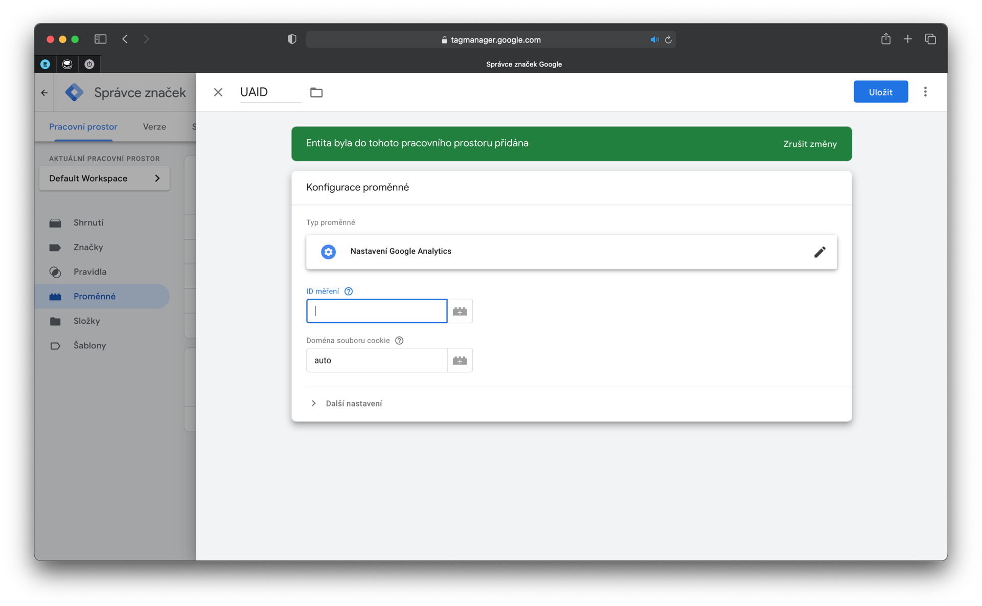Open the folder icon next to UAID
This screenshot has height=606, width=982.
316,93
